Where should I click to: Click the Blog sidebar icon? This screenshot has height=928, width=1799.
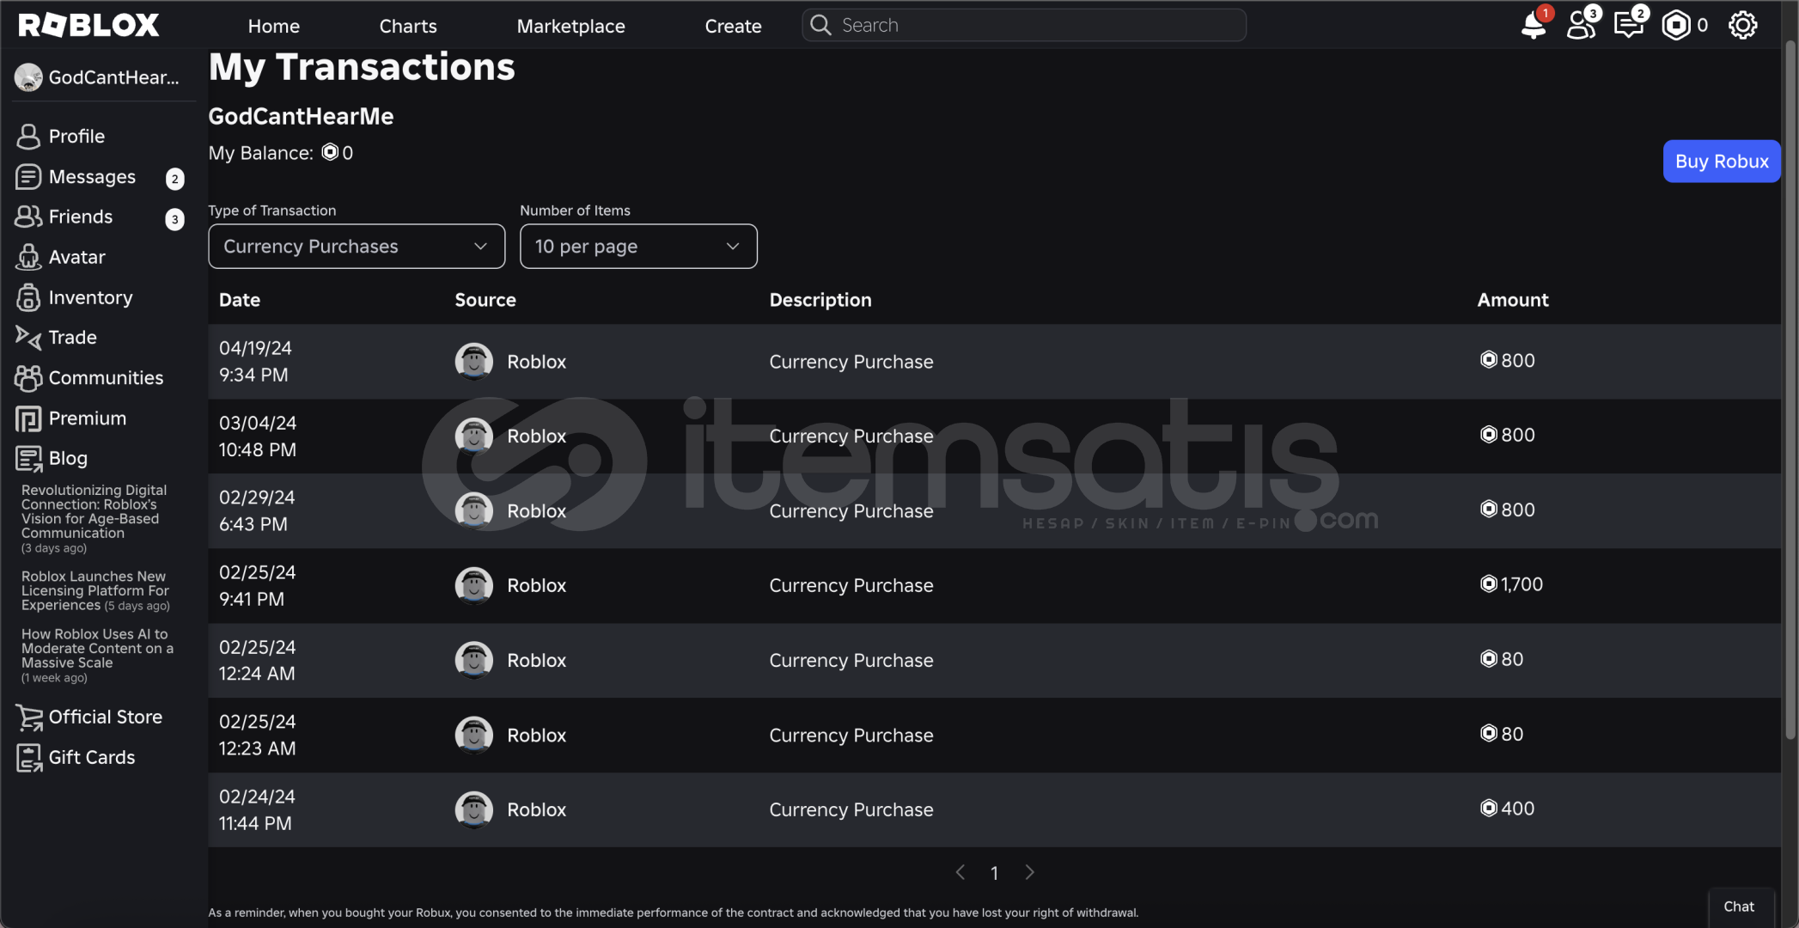(28, 458)
